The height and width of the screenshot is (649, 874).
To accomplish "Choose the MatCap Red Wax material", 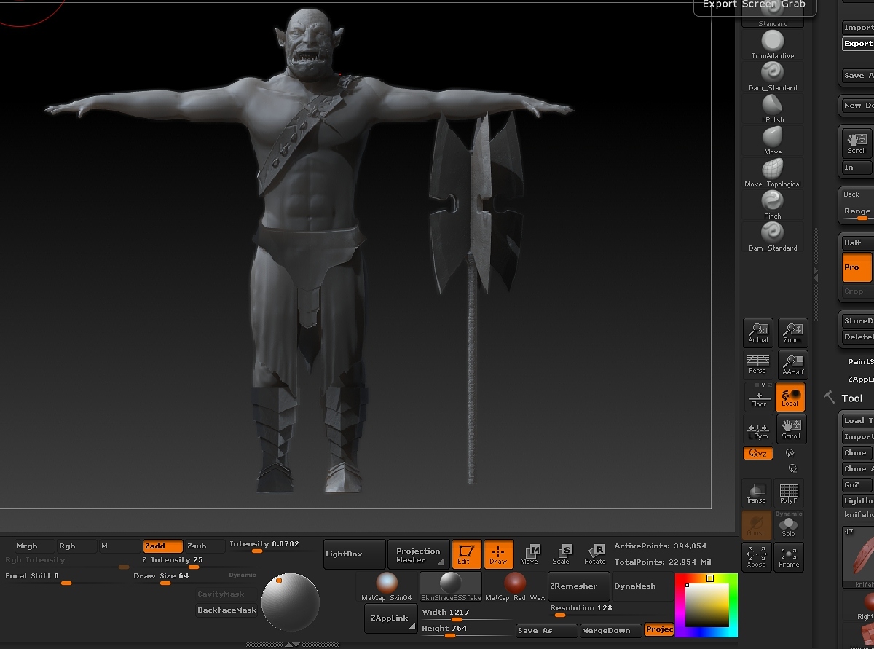I will click(515, 587).
